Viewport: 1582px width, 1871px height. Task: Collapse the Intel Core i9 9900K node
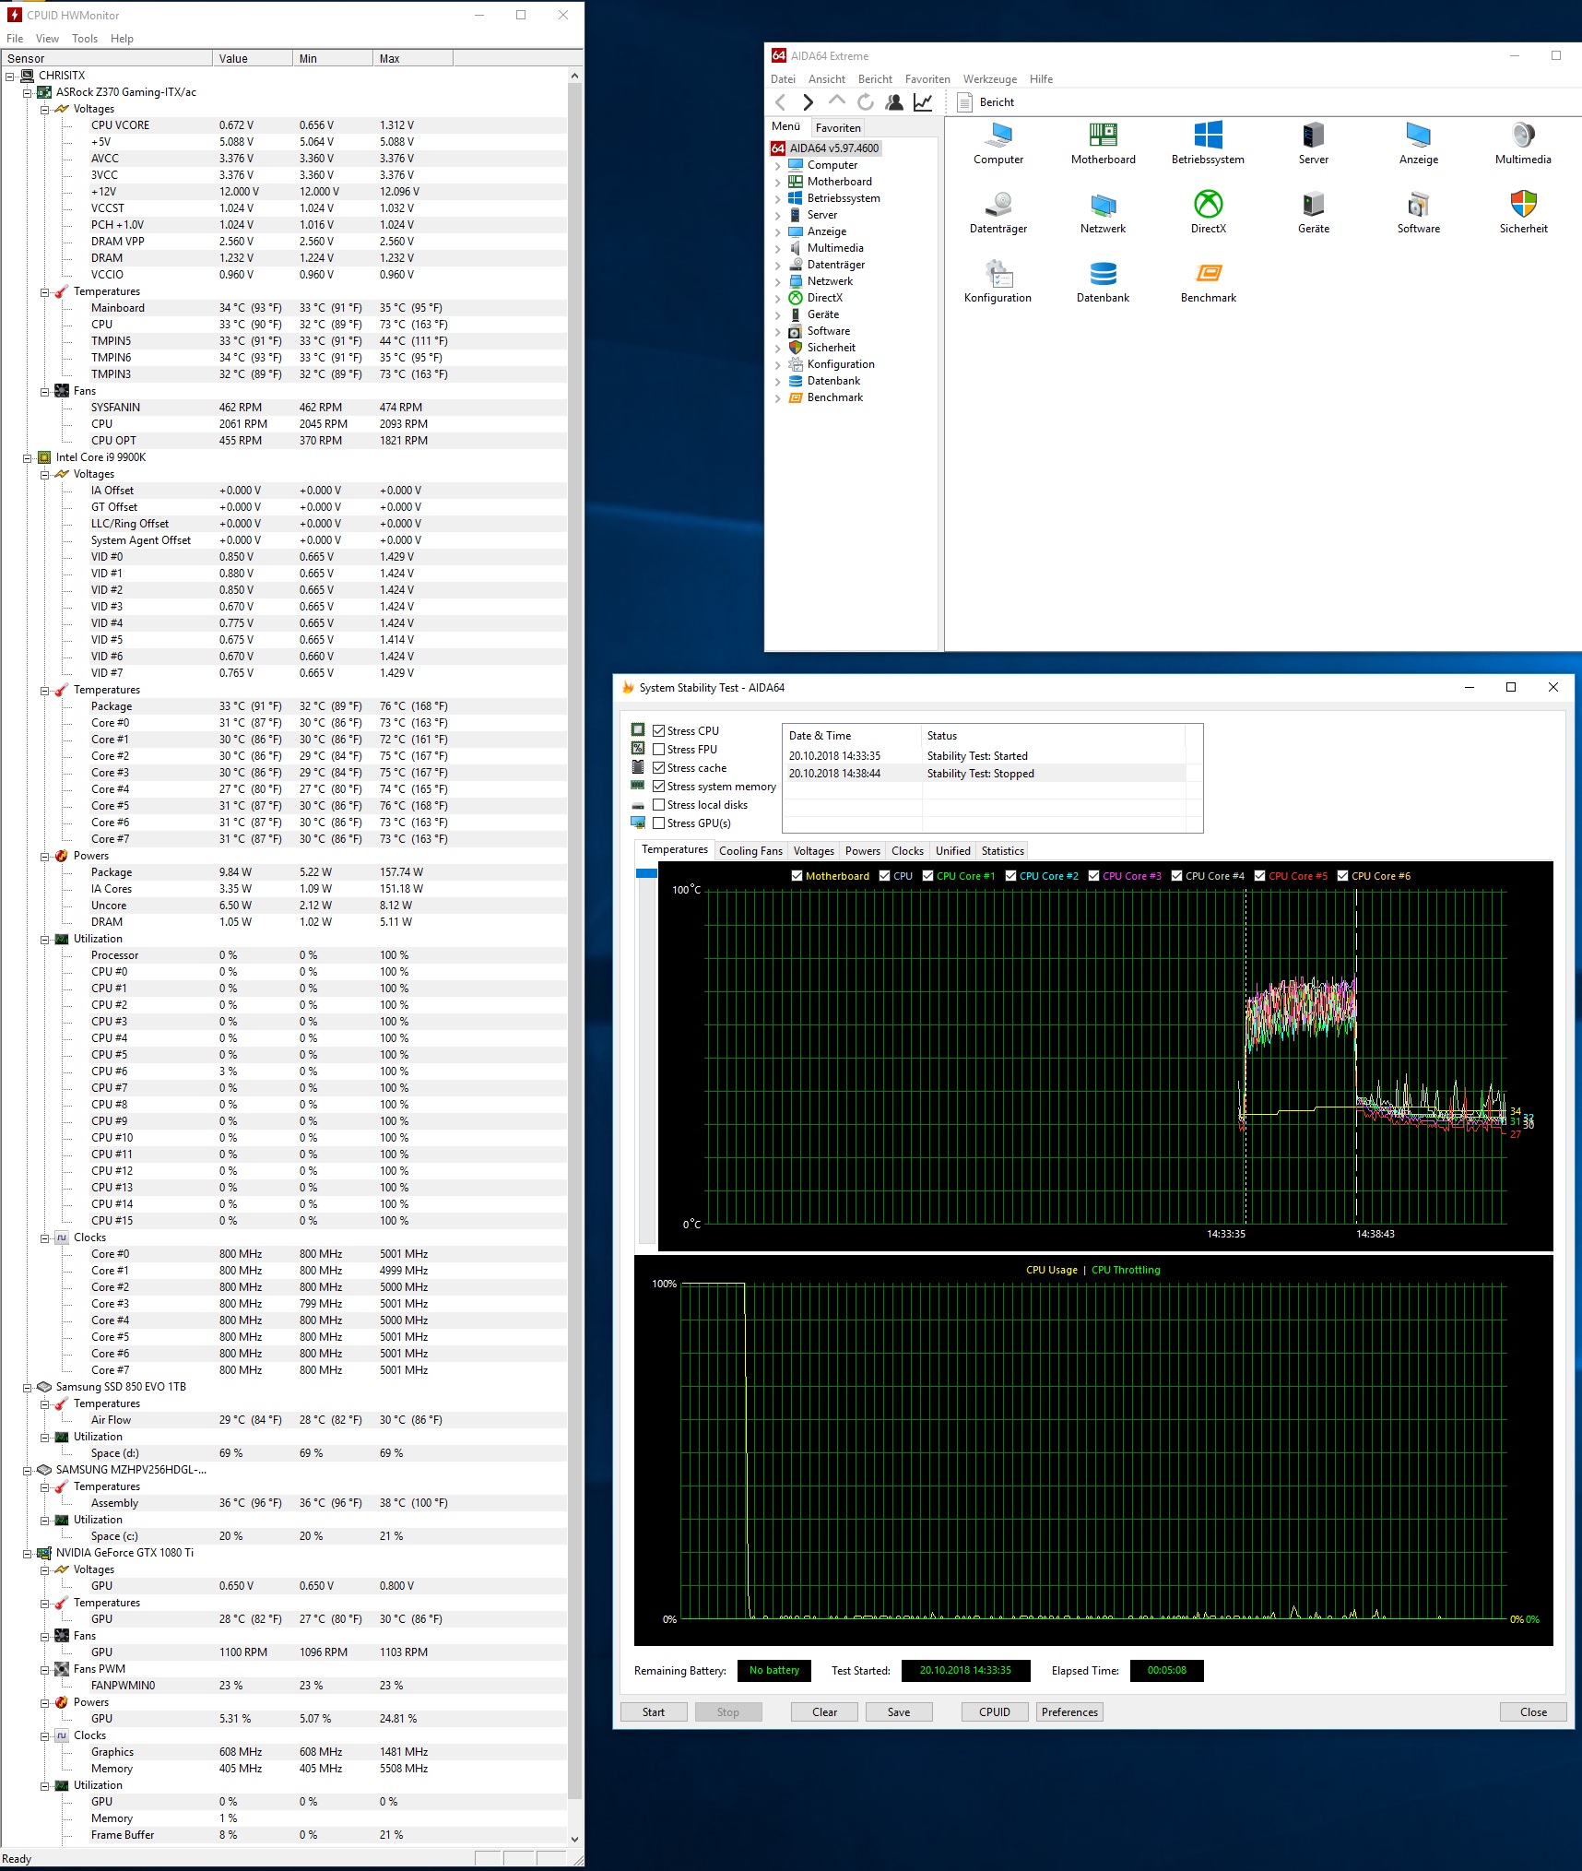tap(27, 458)
